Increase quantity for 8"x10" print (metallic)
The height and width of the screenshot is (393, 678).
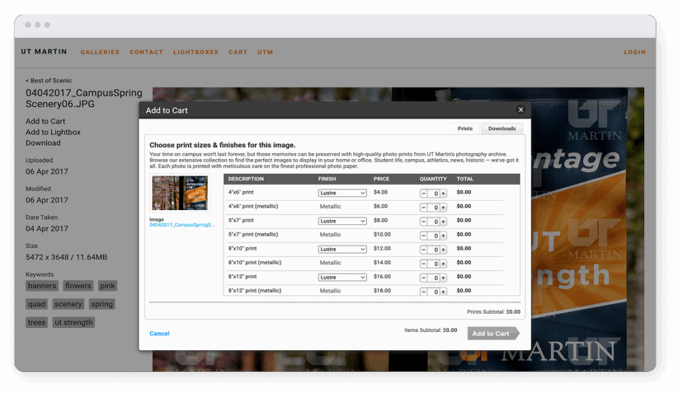443,264
